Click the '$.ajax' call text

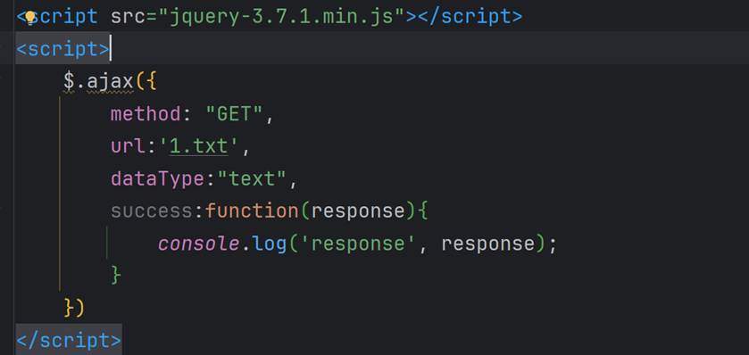click(98, 81)
